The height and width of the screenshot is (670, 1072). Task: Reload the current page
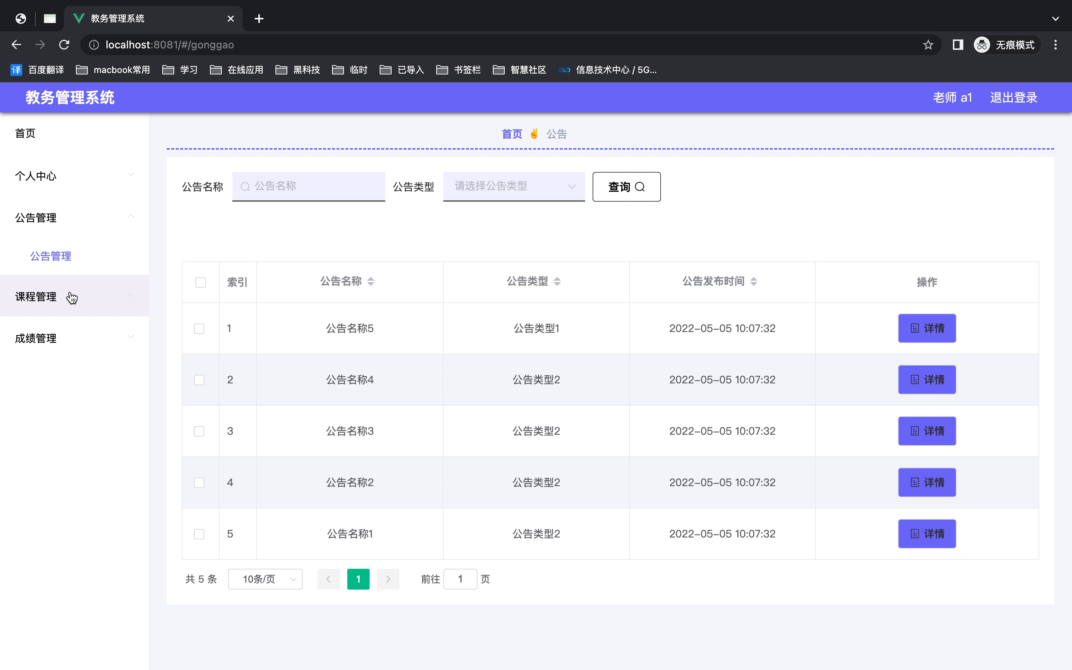pos(64,45)
